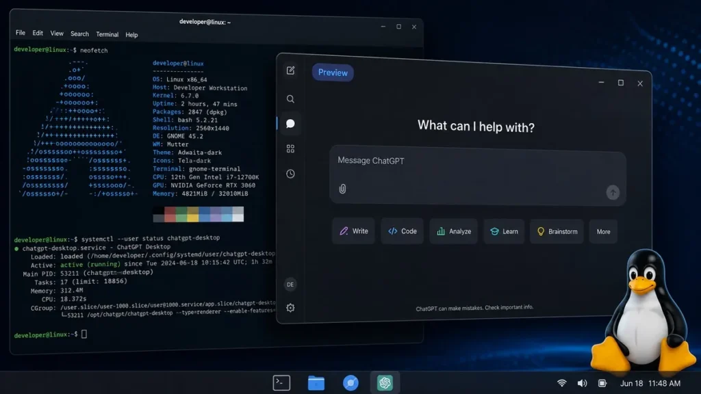
Task: Click 'active (running)' status text
Action: (x=90, y=265)
